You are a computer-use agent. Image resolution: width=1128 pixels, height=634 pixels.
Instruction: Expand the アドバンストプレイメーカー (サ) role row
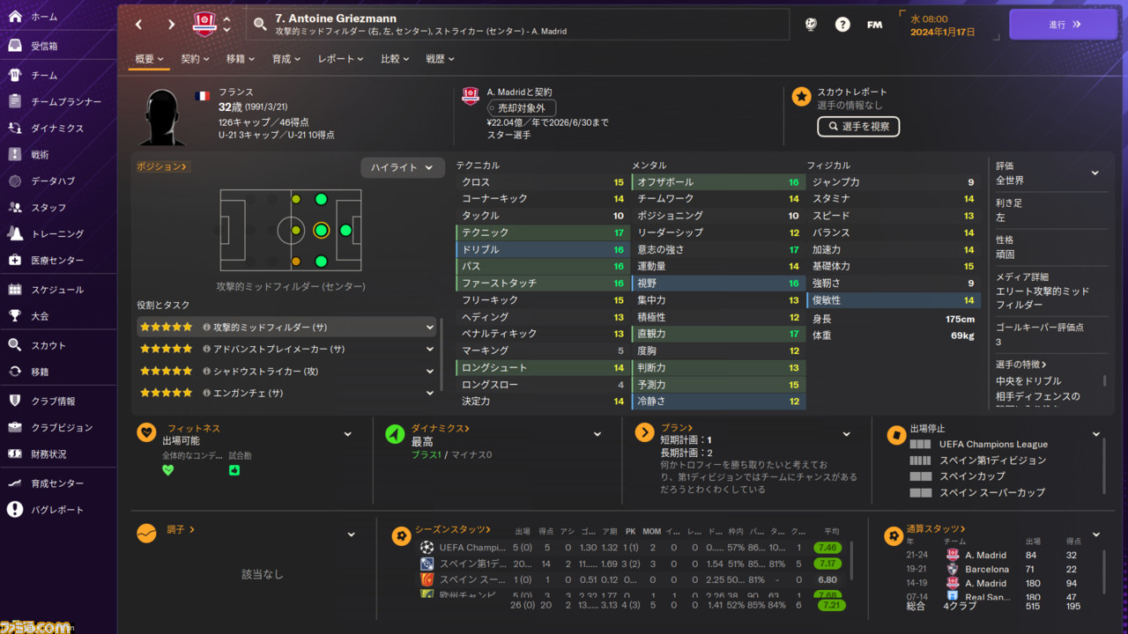click(x=287, y=349)
